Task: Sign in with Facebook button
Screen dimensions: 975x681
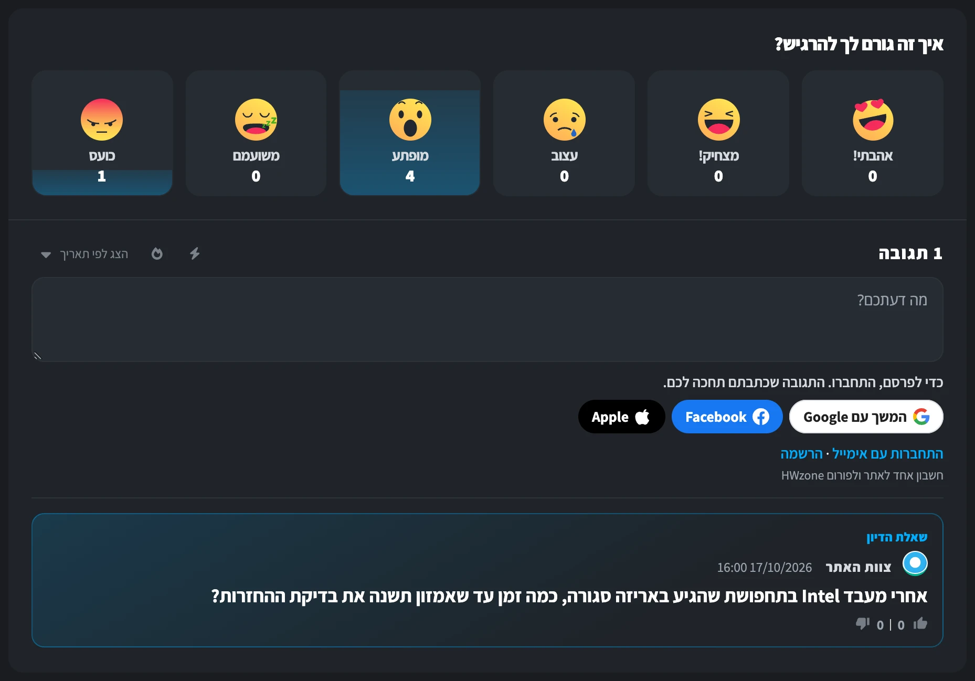Action: 727,417
